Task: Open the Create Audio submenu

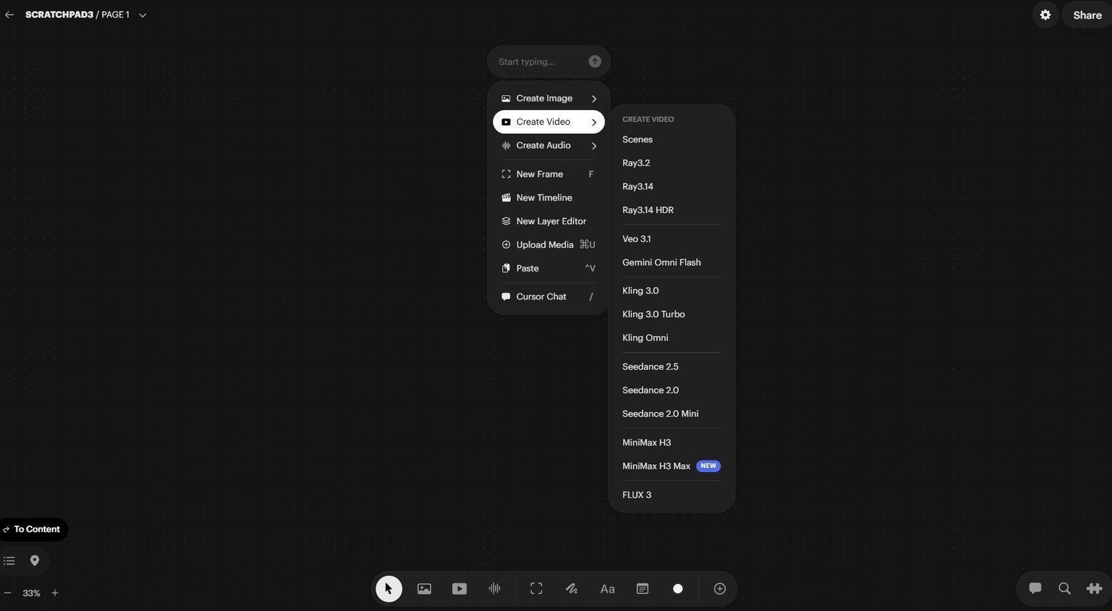Action: tap(549, 146)
